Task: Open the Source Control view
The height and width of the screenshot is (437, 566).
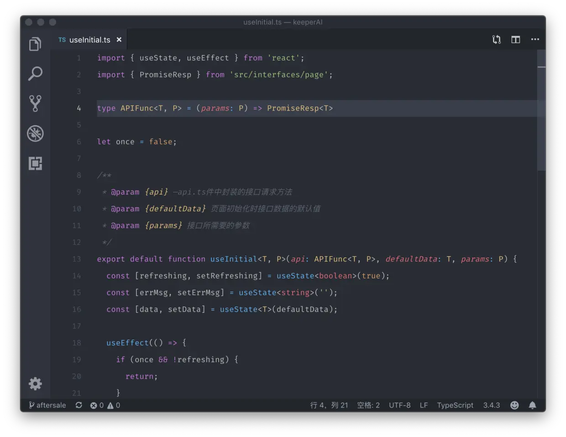Action: [35, 103]
